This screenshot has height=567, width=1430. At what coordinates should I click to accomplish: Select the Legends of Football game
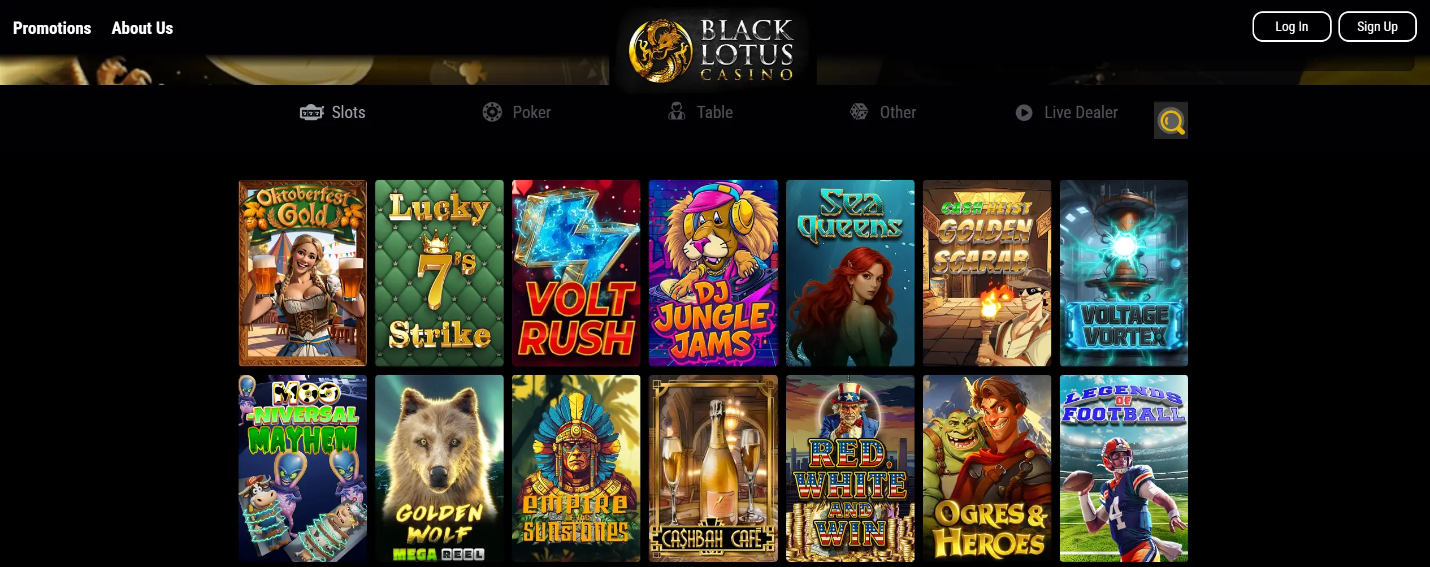(1124, 468)
